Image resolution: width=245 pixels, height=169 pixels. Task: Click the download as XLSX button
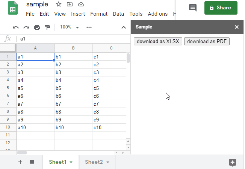point(158,42)
